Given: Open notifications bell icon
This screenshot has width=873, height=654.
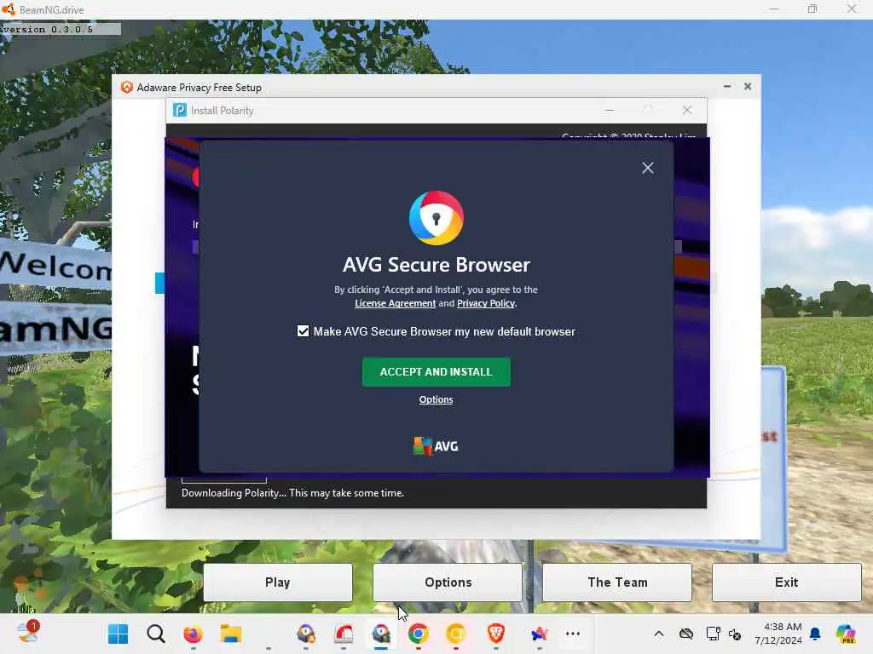Looking at the screenshot, I should click(x=816, y=634).
